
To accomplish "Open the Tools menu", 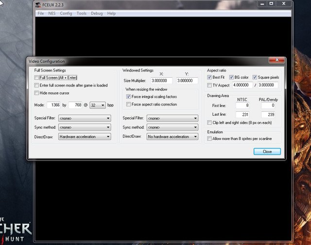I will tap(81, 13).
